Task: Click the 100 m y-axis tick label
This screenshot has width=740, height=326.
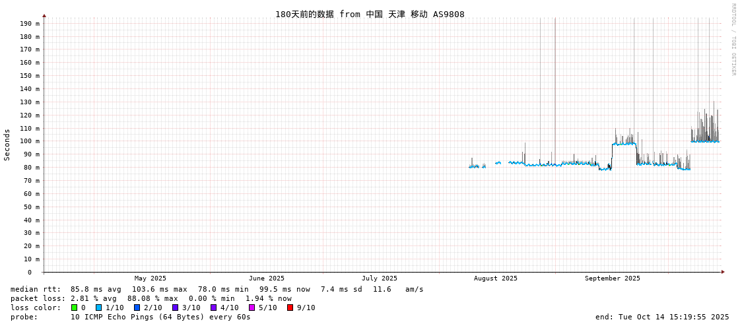Action: tap(30, 141)
